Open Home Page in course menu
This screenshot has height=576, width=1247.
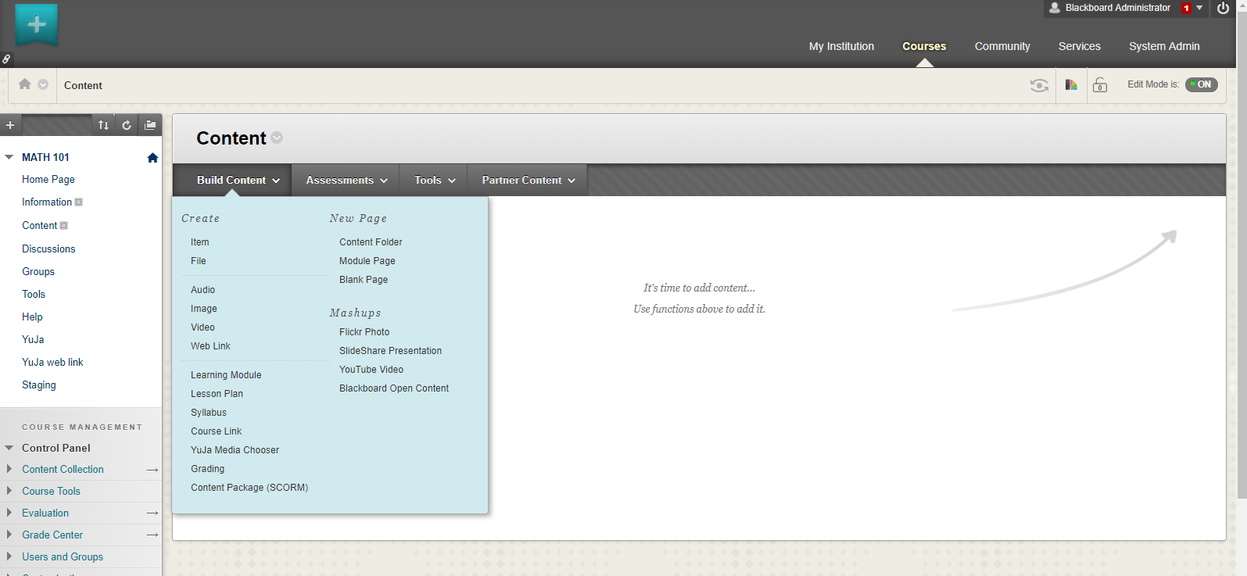pos(48,179)
